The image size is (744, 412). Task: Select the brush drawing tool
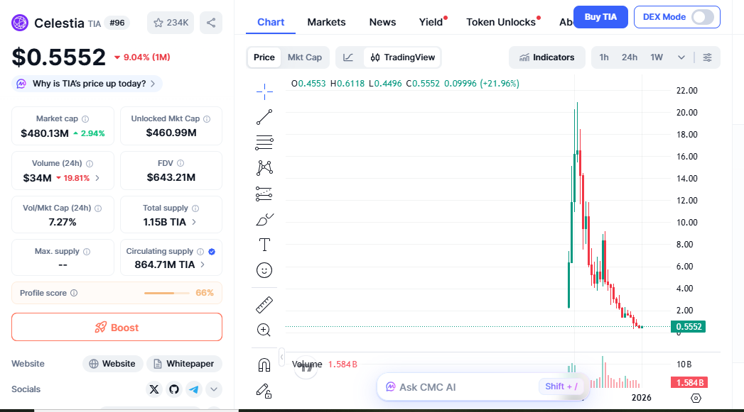click(264, 219)
